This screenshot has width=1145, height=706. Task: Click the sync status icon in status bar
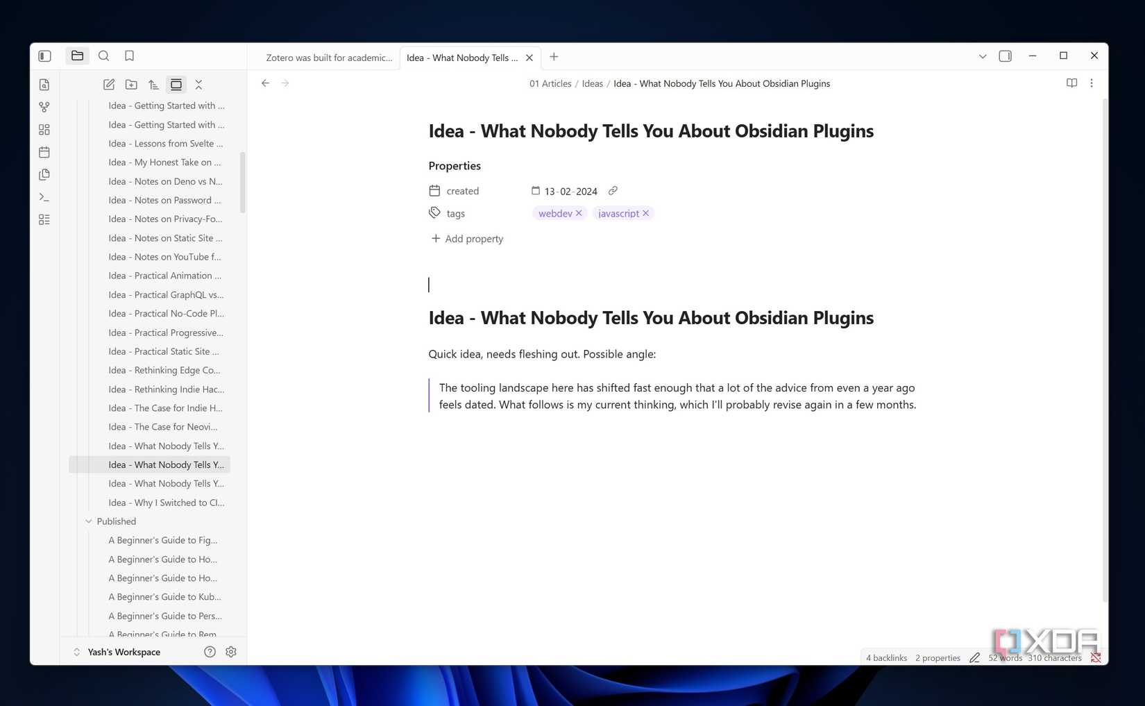pyautogui.click(x=1096, y=657)
